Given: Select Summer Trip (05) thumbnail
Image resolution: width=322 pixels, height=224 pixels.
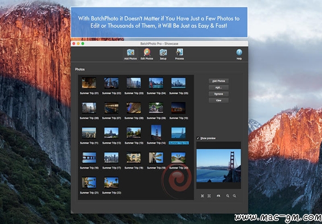Looking at the screenshot, I should (x=178, y=83).
